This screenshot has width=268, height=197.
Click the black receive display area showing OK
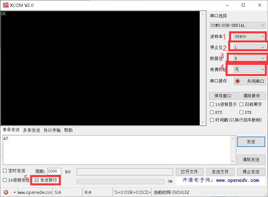[x=100, y=68]
